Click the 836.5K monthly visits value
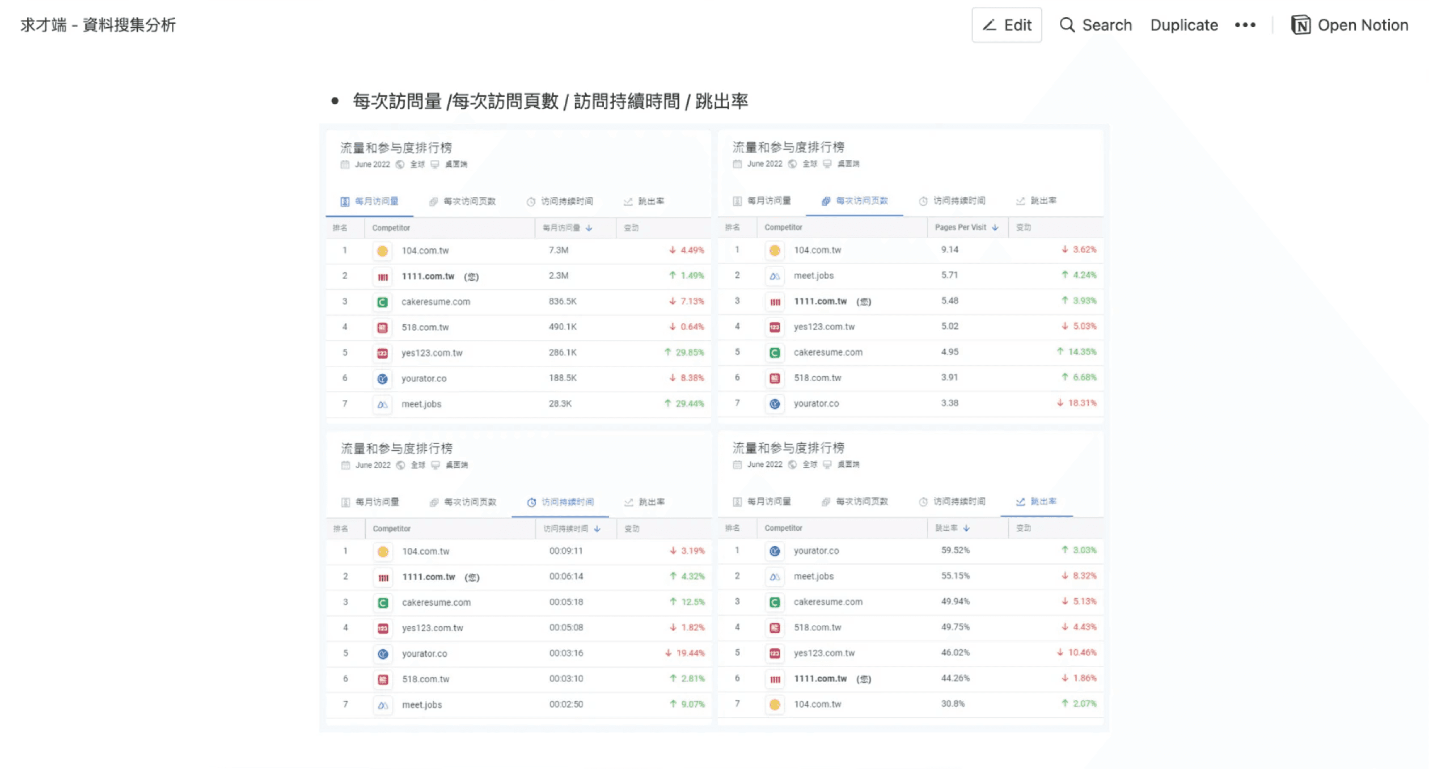The width and height of the screenshot is (1429, 769). pos(563,301)
